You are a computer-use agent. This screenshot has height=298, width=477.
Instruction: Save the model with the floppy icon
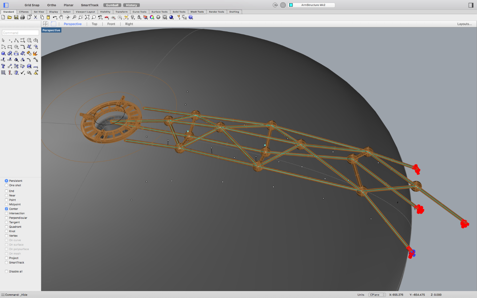pyautogui.click(x=16, y=17)
